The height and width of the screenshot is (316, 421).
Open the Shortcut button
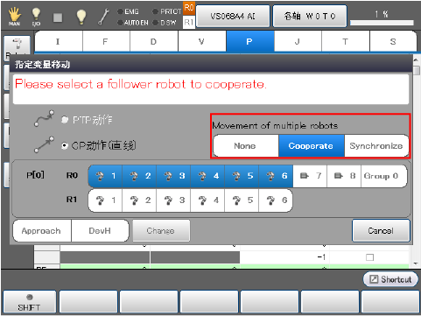[x=390, y=279]
